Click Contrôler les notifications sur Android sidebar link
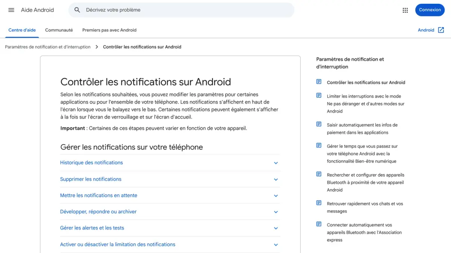The height and width of the screenshot is (253, 451). [x=366, y=82]
